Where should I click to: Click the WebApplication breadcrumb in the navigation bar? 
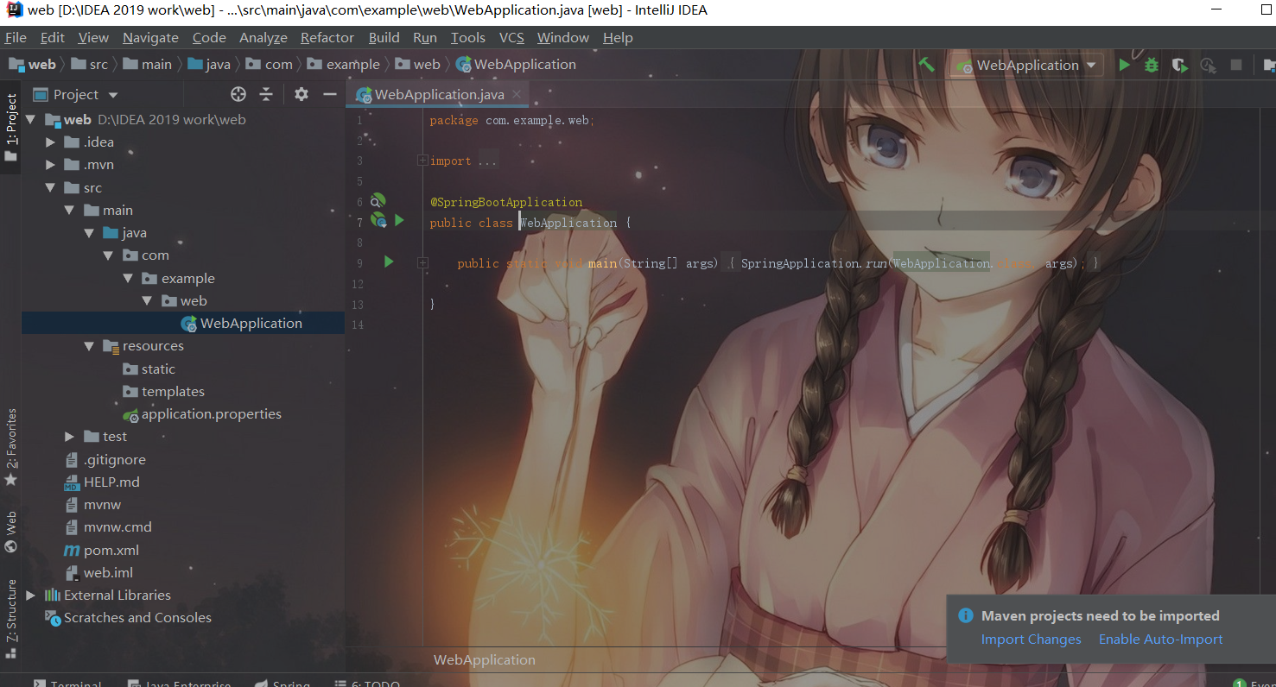[x=516, y=64]
